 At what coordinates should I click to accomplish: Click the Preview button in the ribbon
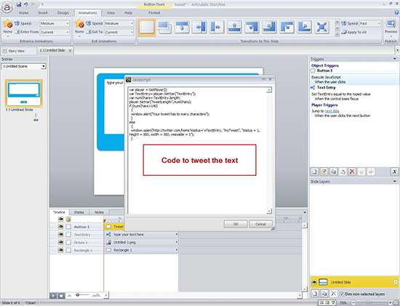391,27
